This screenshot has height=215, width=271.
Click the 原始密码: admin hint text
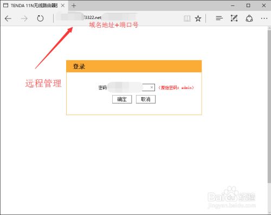(176, 87)
